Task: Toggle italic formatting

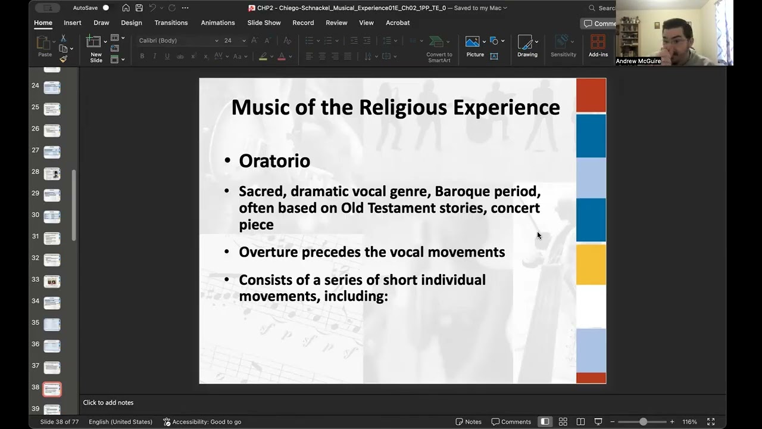Action: click(155, 56)
